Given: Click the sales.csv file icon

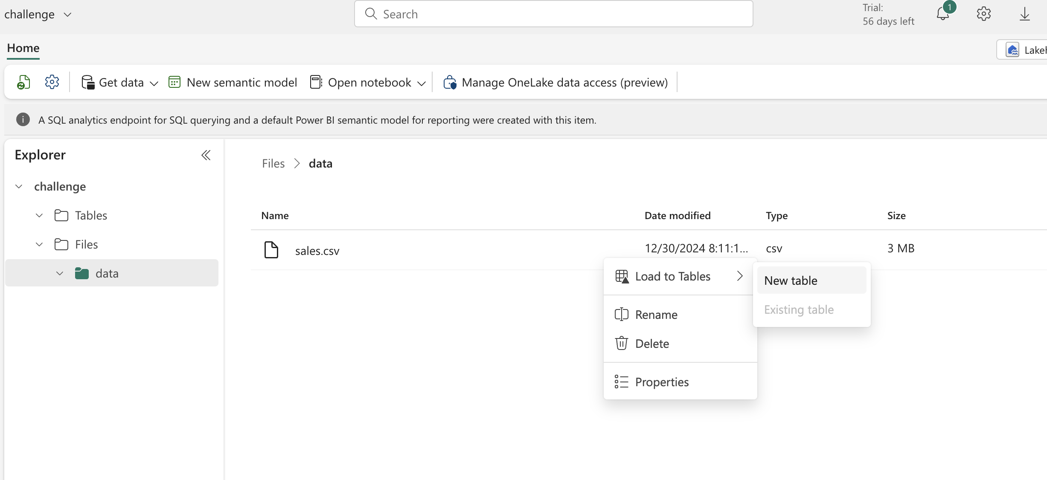Looking at the screenshot, I should 271,250.
